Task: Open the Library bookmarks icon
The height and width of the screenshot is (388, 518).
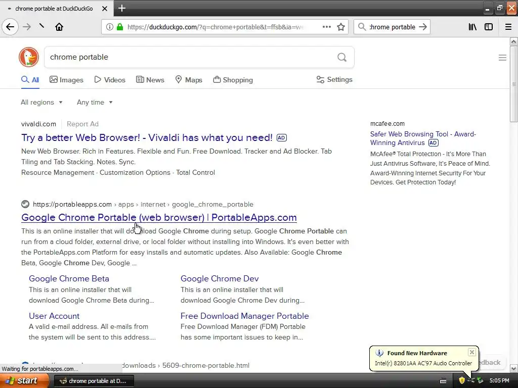Action: coord(472,27)
